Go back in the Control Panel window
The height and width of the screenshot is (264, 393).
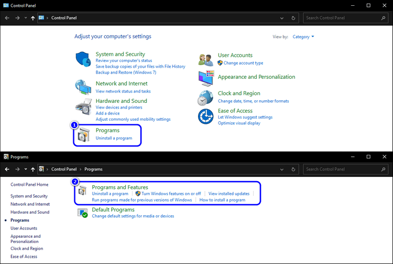click(7, 18)
